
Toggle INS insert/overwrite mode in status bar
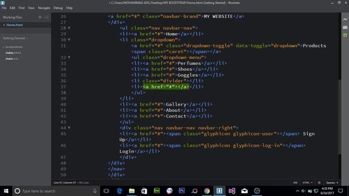click(295, 183)
